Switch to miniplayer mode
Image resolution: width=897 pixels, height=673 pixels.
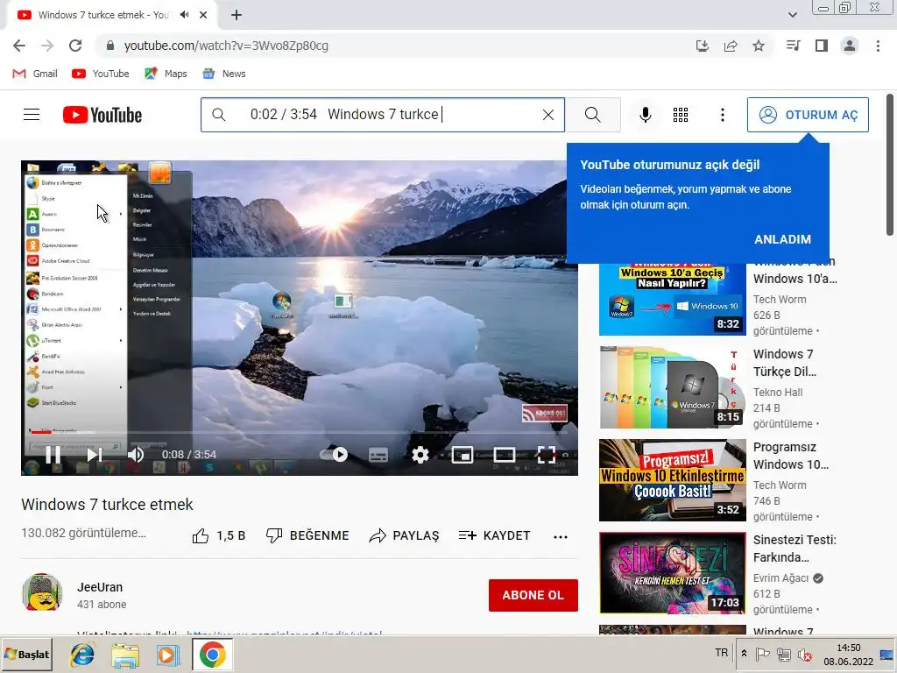[463, 455]
